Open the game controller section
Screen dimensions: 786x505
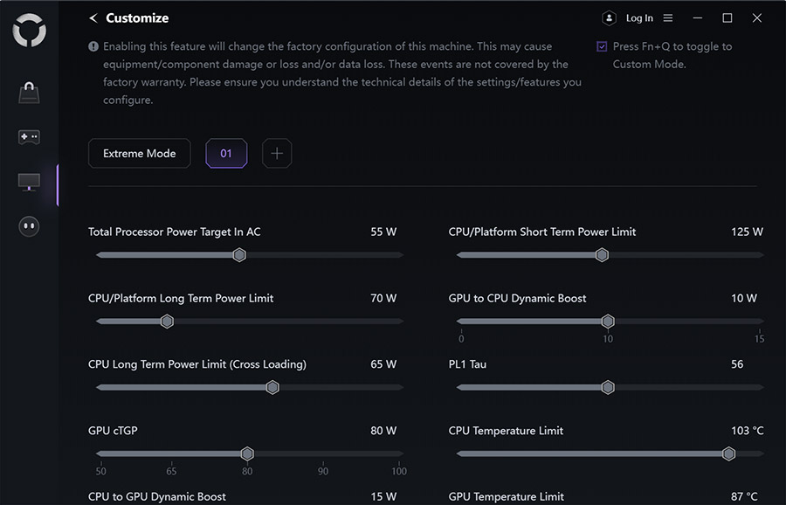29,137
